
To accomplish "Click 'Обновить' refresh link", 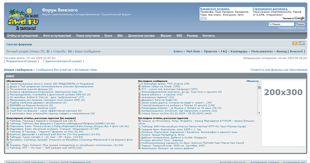I will [253, 81].
